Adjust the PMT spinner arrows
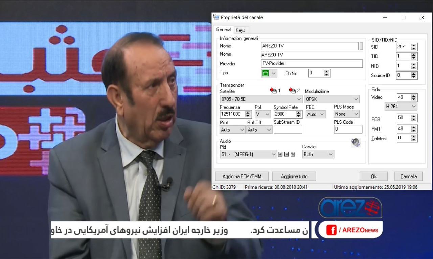The width and height of the screenshot is (433, 259). 414,128
